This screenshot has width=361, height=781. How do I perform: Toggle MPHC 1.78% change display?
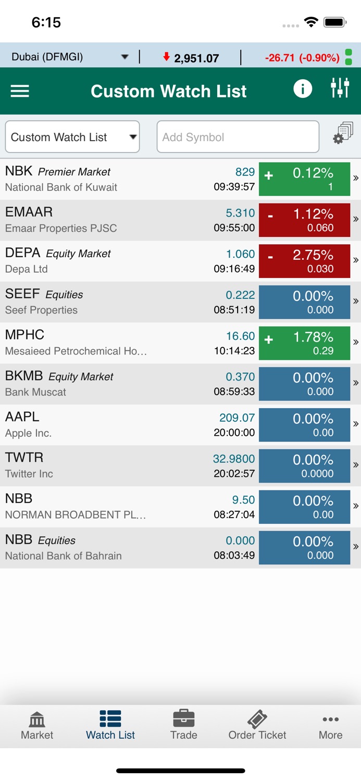pyautogui.click(x=305, y=343)
